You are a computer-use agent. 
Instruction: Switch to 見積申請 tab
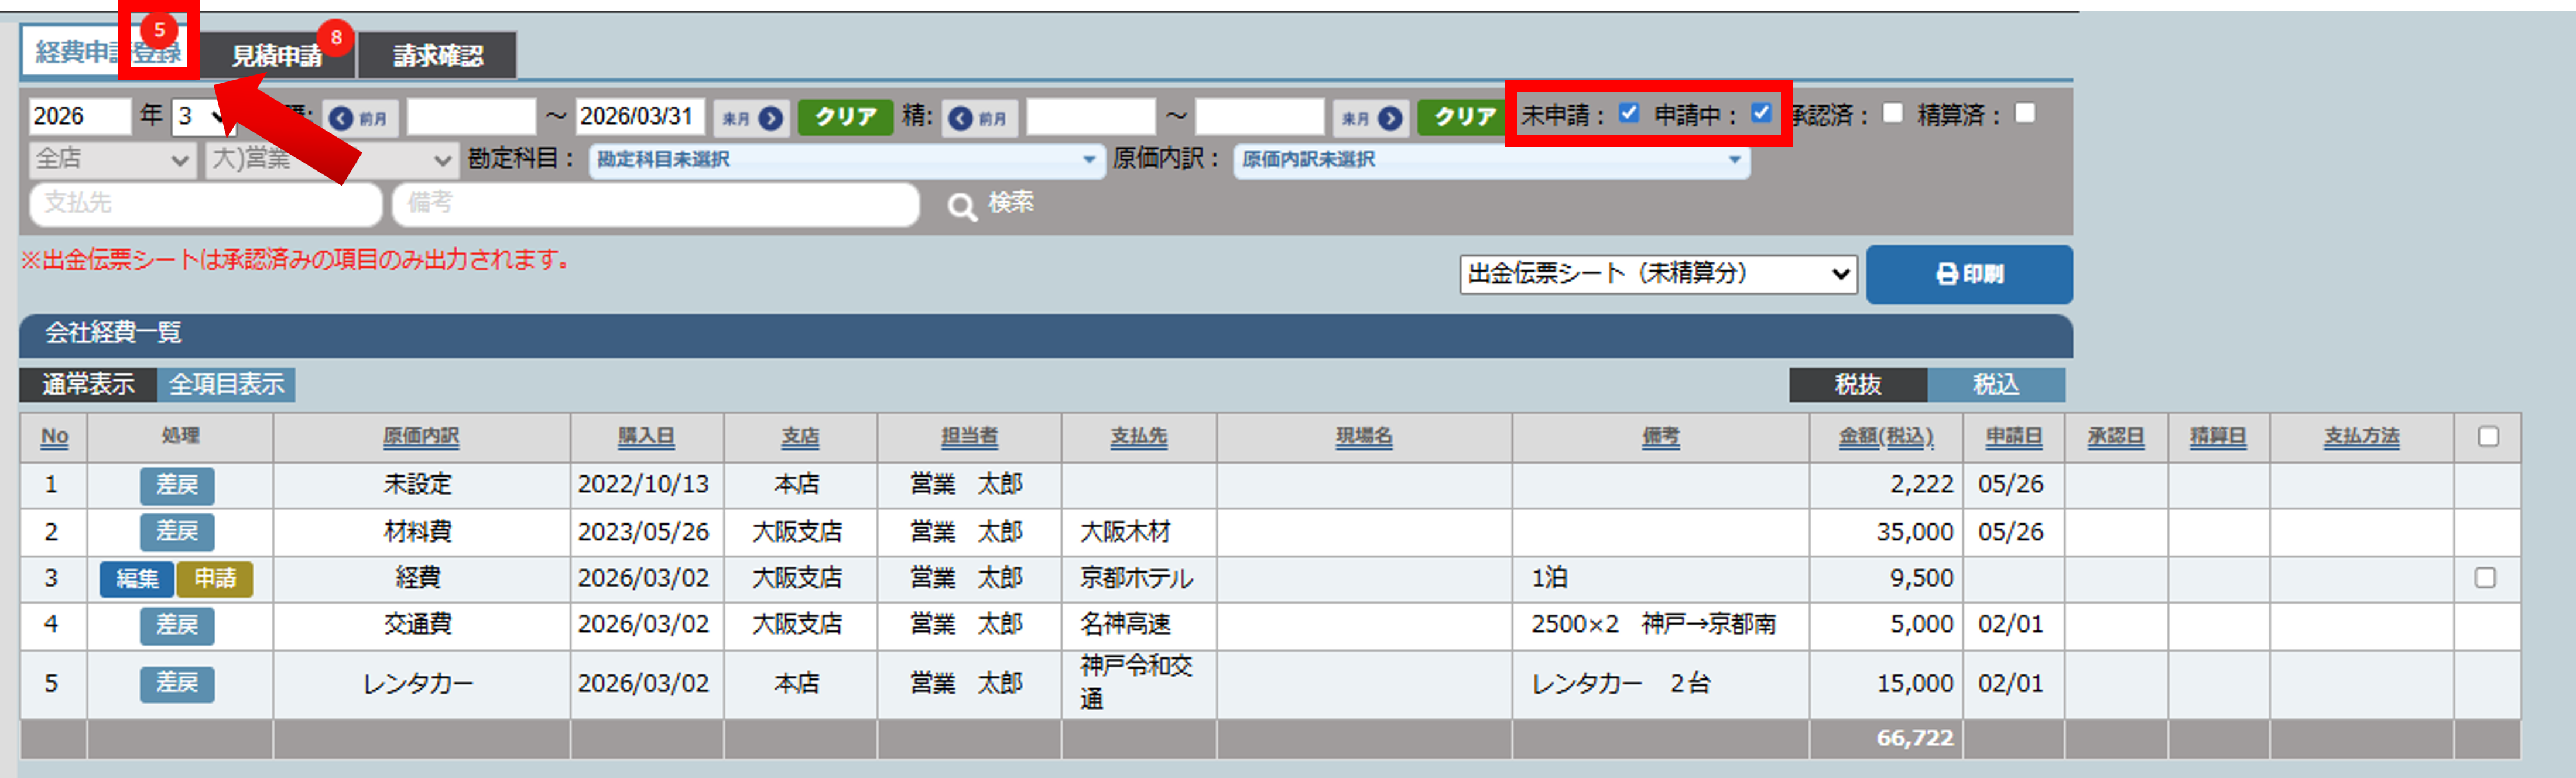click(277, 55)
